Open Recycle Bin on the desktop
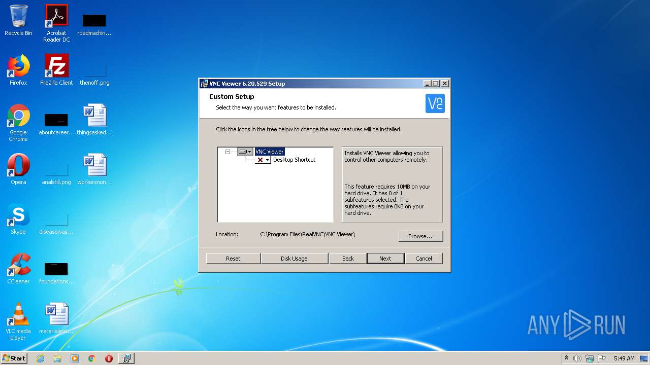This screenshot has width=650, height=365. pos(18,20)
